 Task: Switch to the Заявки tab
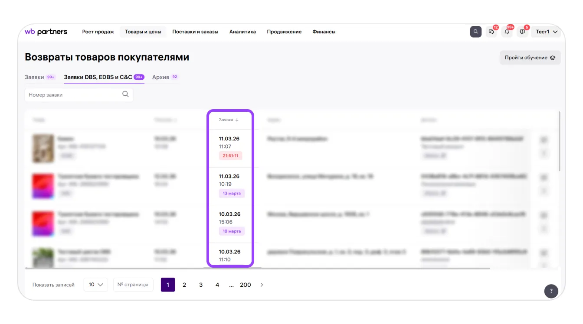(x=40, y=77)
